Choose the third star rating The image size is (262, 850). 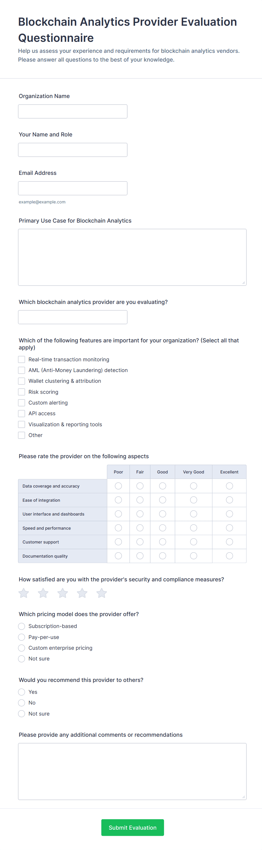[63, 593]
